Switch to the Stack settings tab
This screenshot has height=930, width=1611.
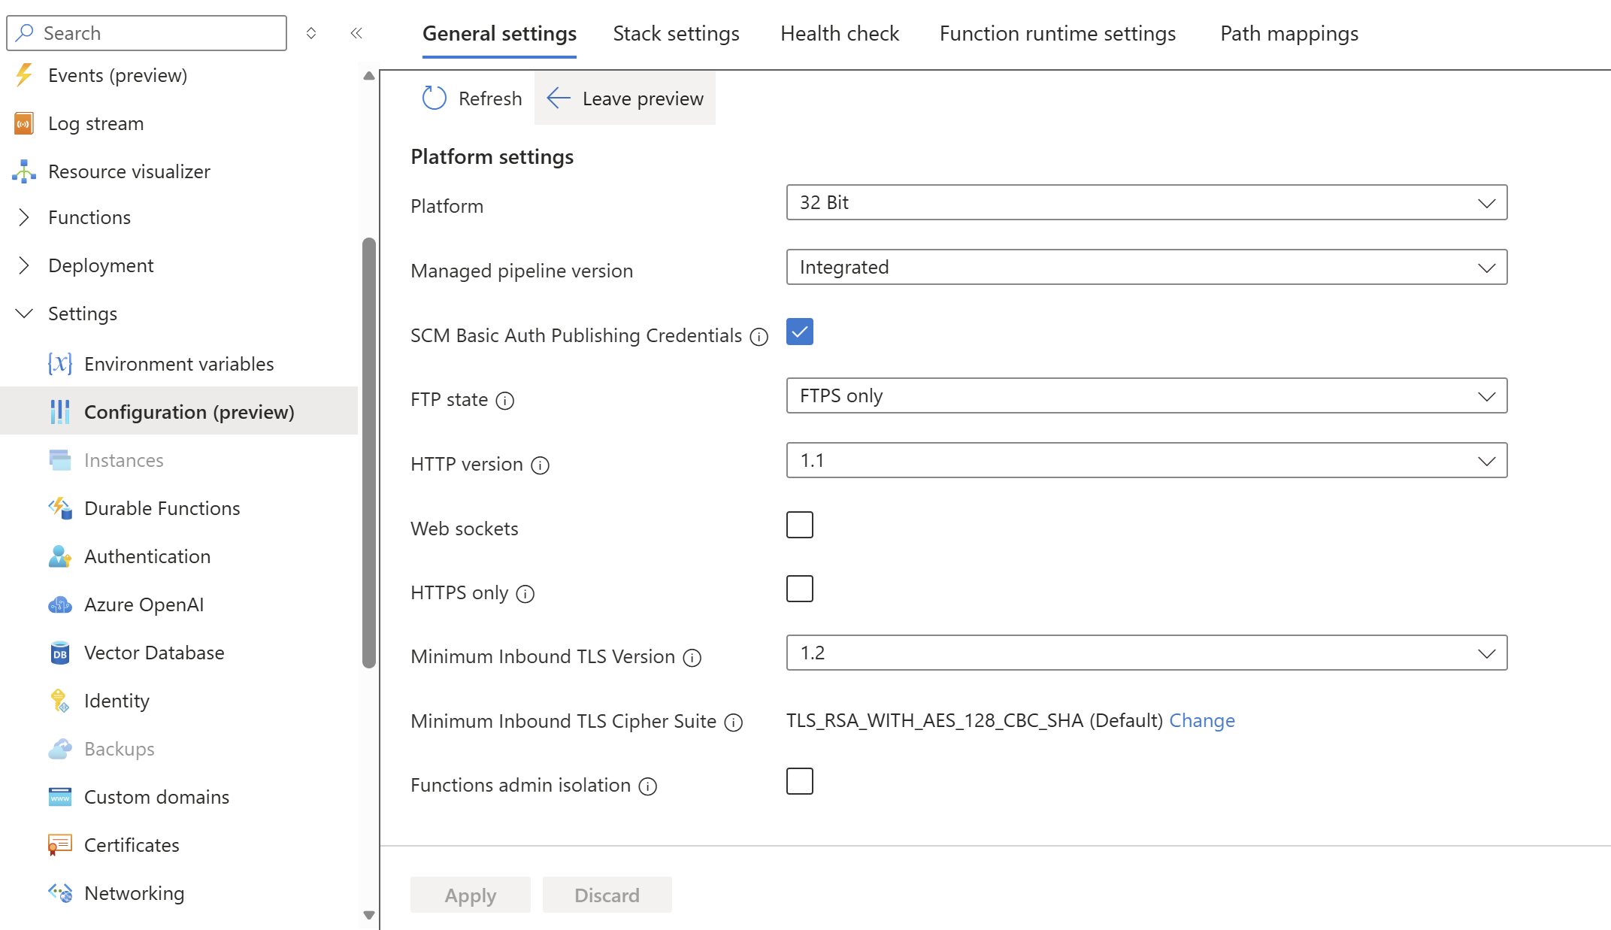click(676, 34)
